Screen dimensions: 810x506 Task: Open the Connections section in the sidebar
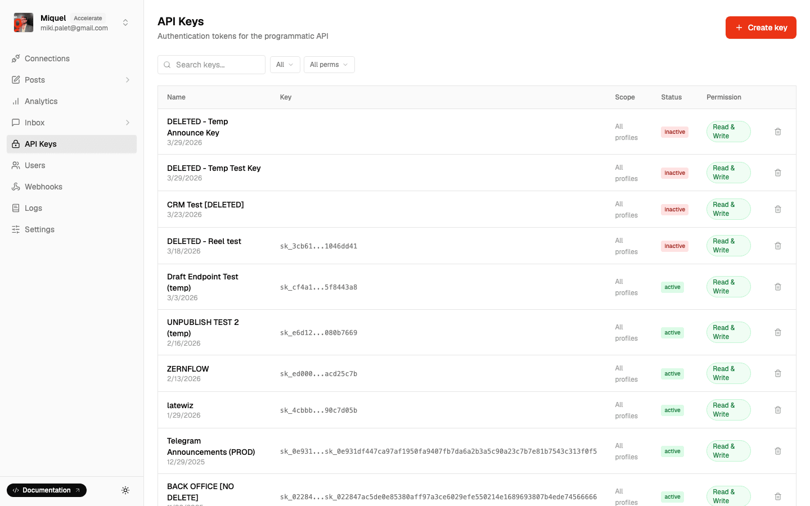pos(47,58)
